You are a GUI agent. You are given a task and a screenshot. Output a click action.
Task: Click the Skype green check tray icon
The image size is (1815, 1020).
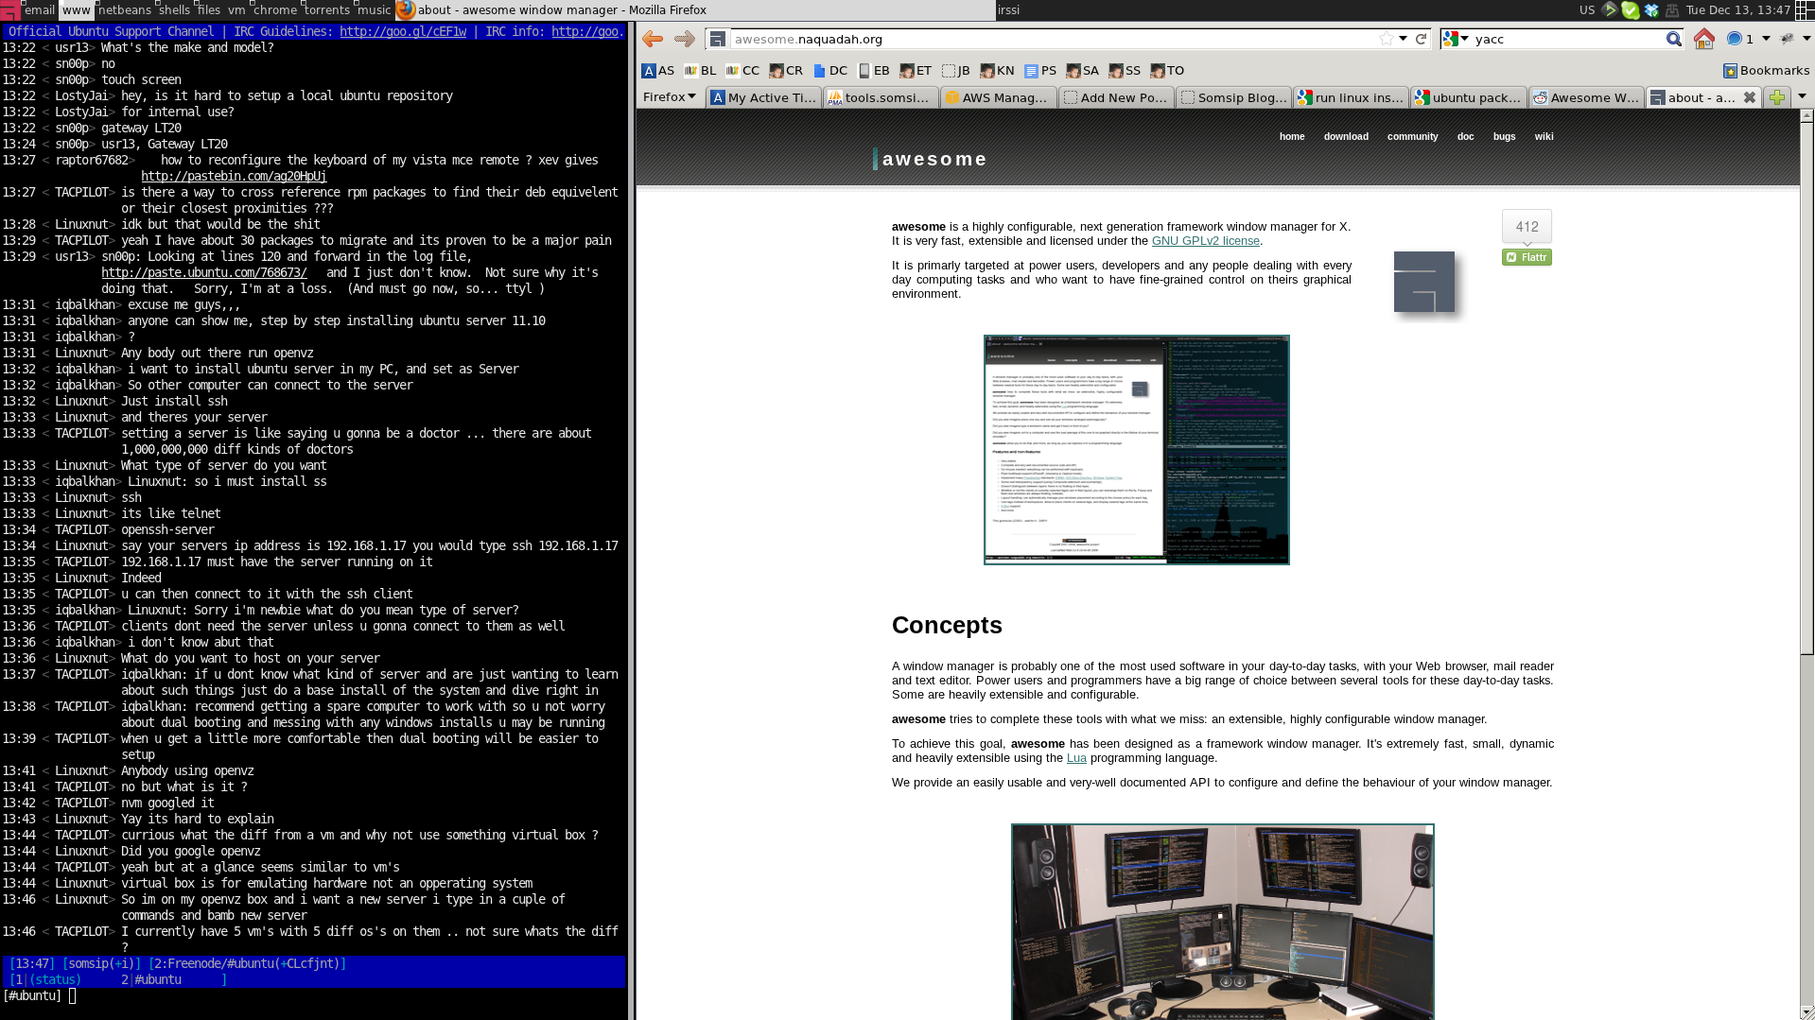coord(1630,10)
